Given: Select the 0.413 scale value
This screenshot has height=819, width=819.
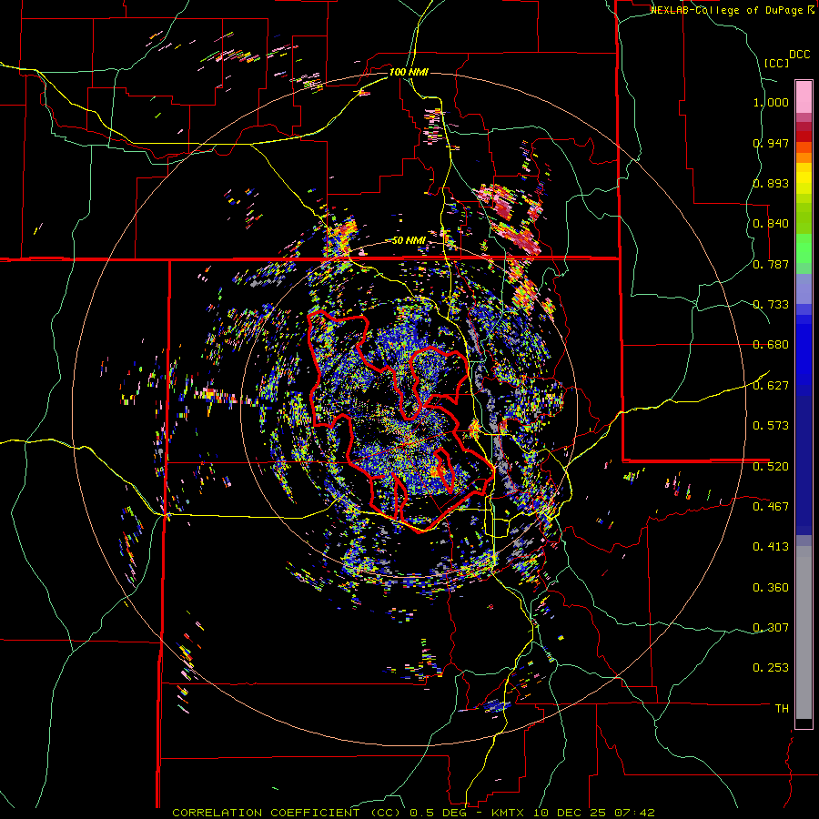Looking at the screenshot, I should coord(771,547).
